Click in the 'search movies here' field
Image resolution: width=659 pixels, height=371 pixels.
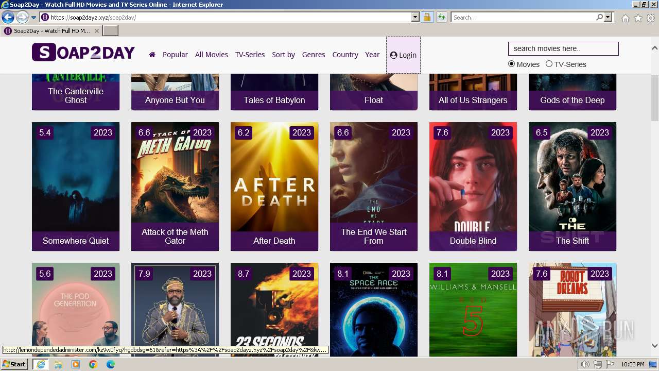tap(563, 48)
